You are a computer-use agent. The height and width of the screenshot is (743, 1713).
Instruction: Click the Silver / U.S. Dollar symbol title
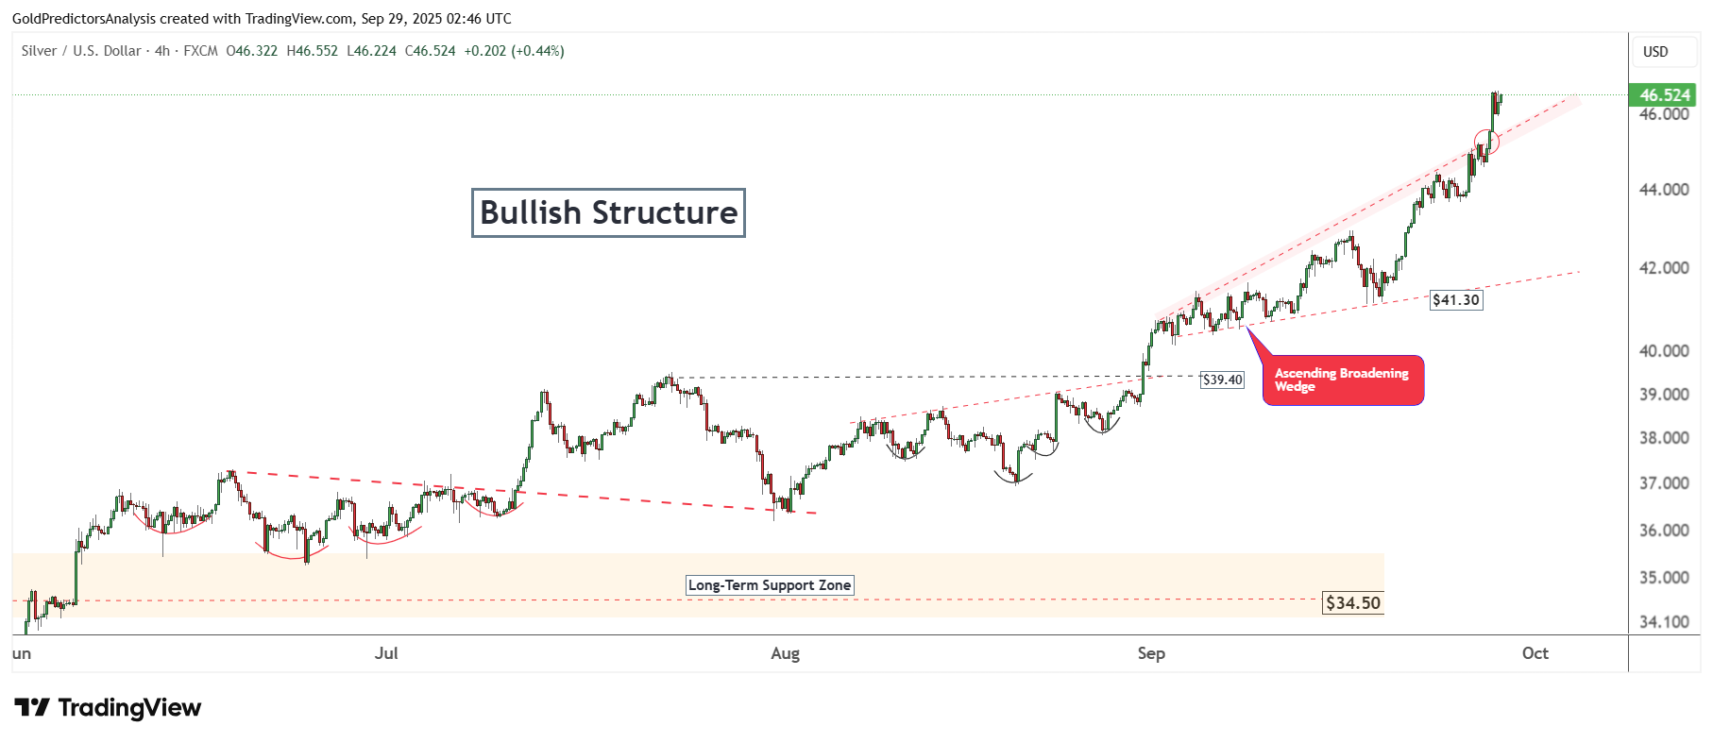click(x=82, y=51)
